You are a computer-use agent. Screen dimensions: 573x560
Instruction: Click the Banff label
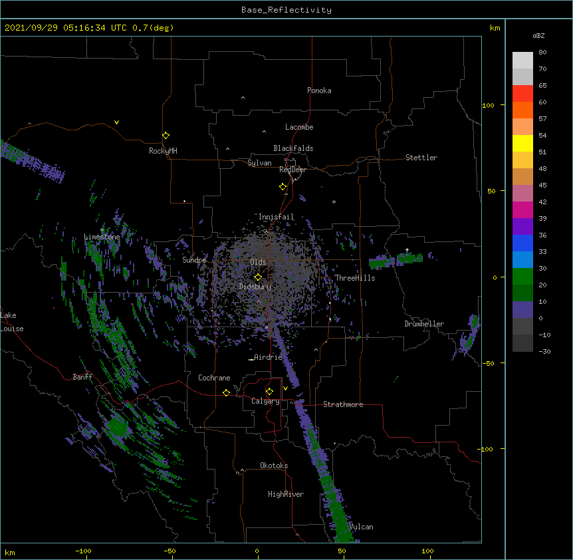82,377
